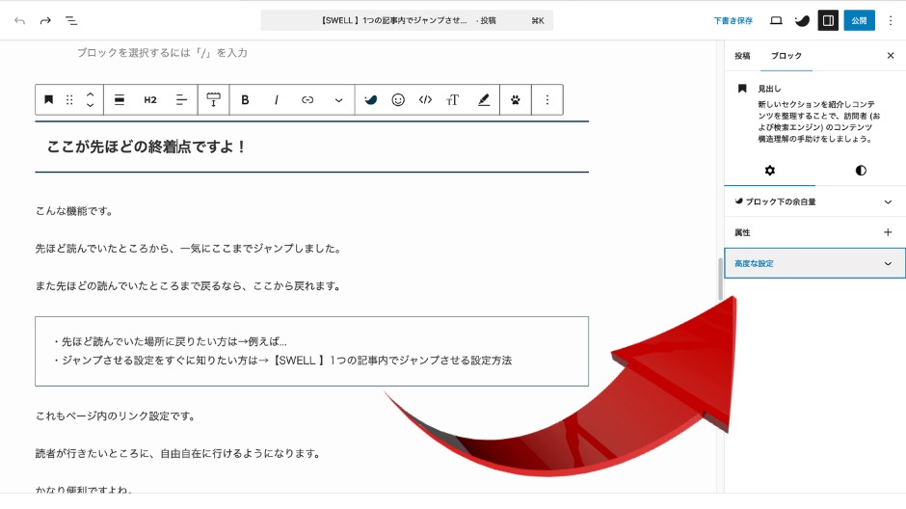Open SWELL inline formatting in block toolbar
Viewport: 906px width, 509px height.
tap(370, 100)
